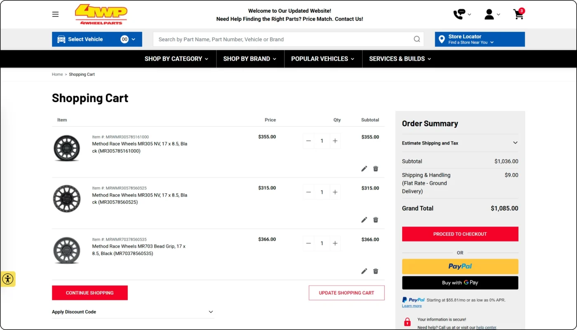Expand Estimate Shipping and Tax section

460,143
